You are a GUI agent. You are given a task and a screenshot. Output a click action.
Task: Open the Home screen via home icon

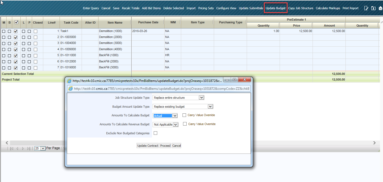(380, 8)
